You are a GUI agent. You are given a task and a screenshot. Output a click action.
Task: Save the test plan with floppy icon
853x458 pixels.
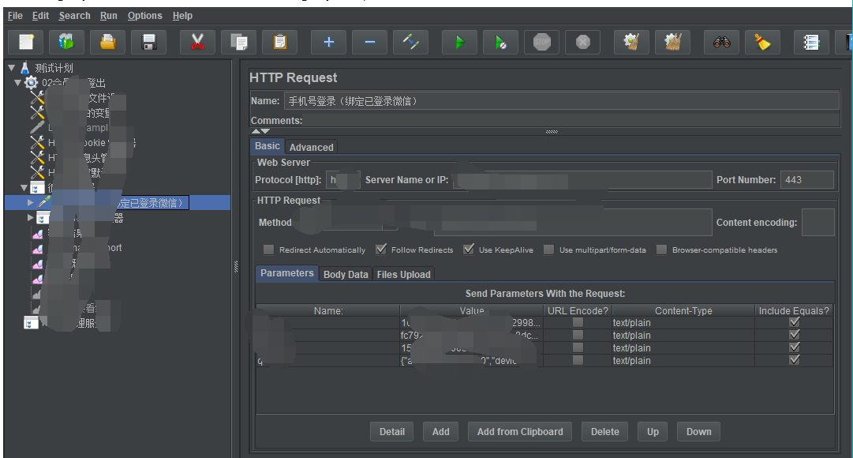(x=148, y=42)
